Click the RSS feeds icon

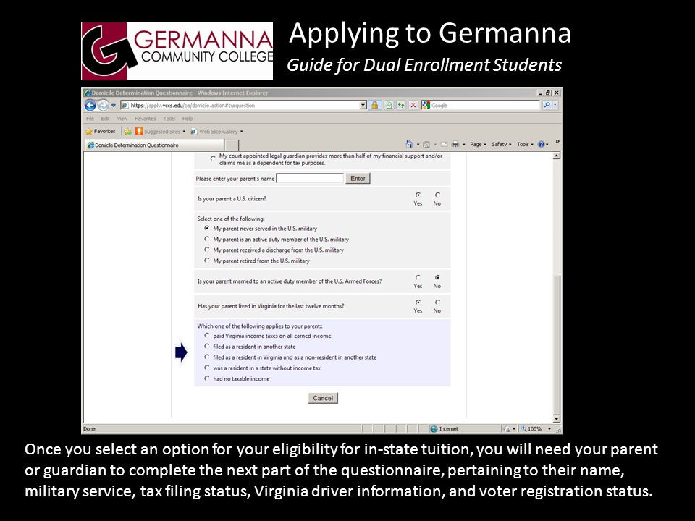[x=426, y=145]
